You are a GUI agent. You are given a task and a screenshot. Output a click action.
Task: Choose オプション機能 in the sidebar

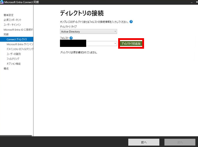click(x=14, y=64)
